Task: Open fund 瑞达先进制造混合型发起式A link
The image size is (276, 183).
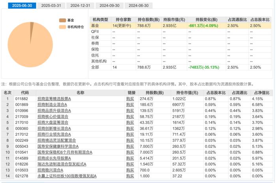Action: 62,164
